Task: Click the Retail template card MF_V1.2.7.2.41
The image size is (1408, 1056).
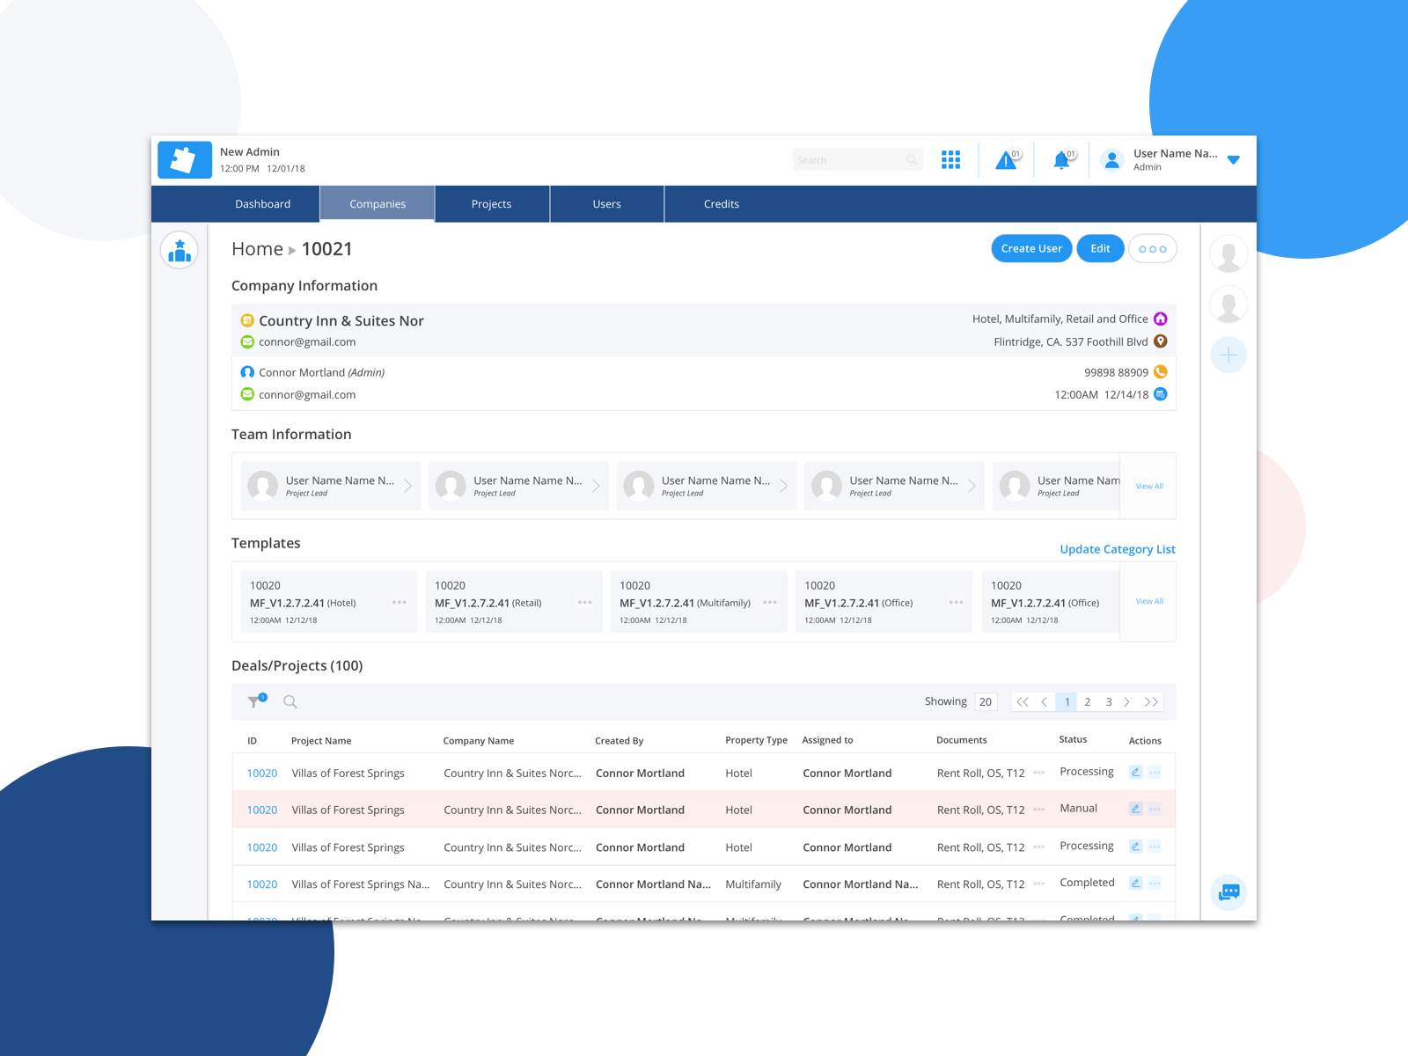Action: 514,602
